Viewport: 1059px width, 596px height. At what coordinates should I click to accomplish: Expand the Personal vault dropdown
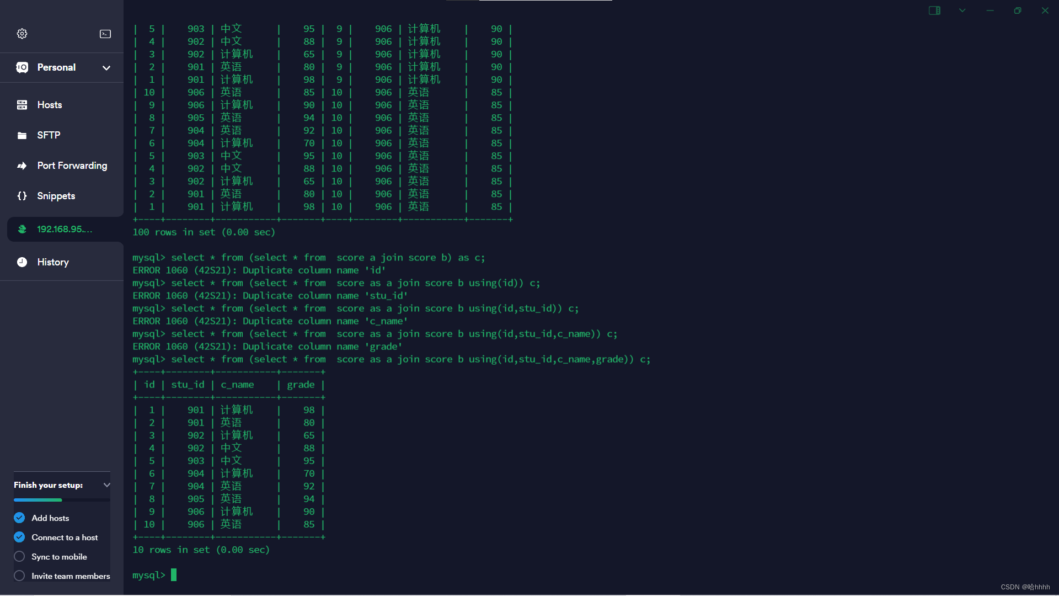pos(106,68)
